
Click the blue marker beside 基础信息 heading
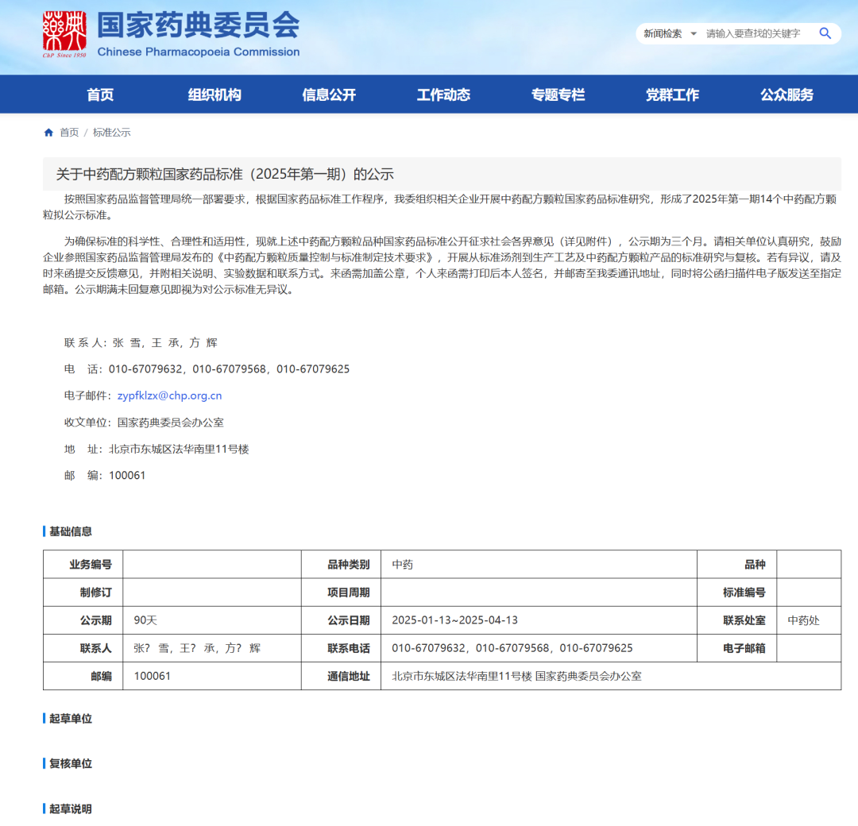45,531
